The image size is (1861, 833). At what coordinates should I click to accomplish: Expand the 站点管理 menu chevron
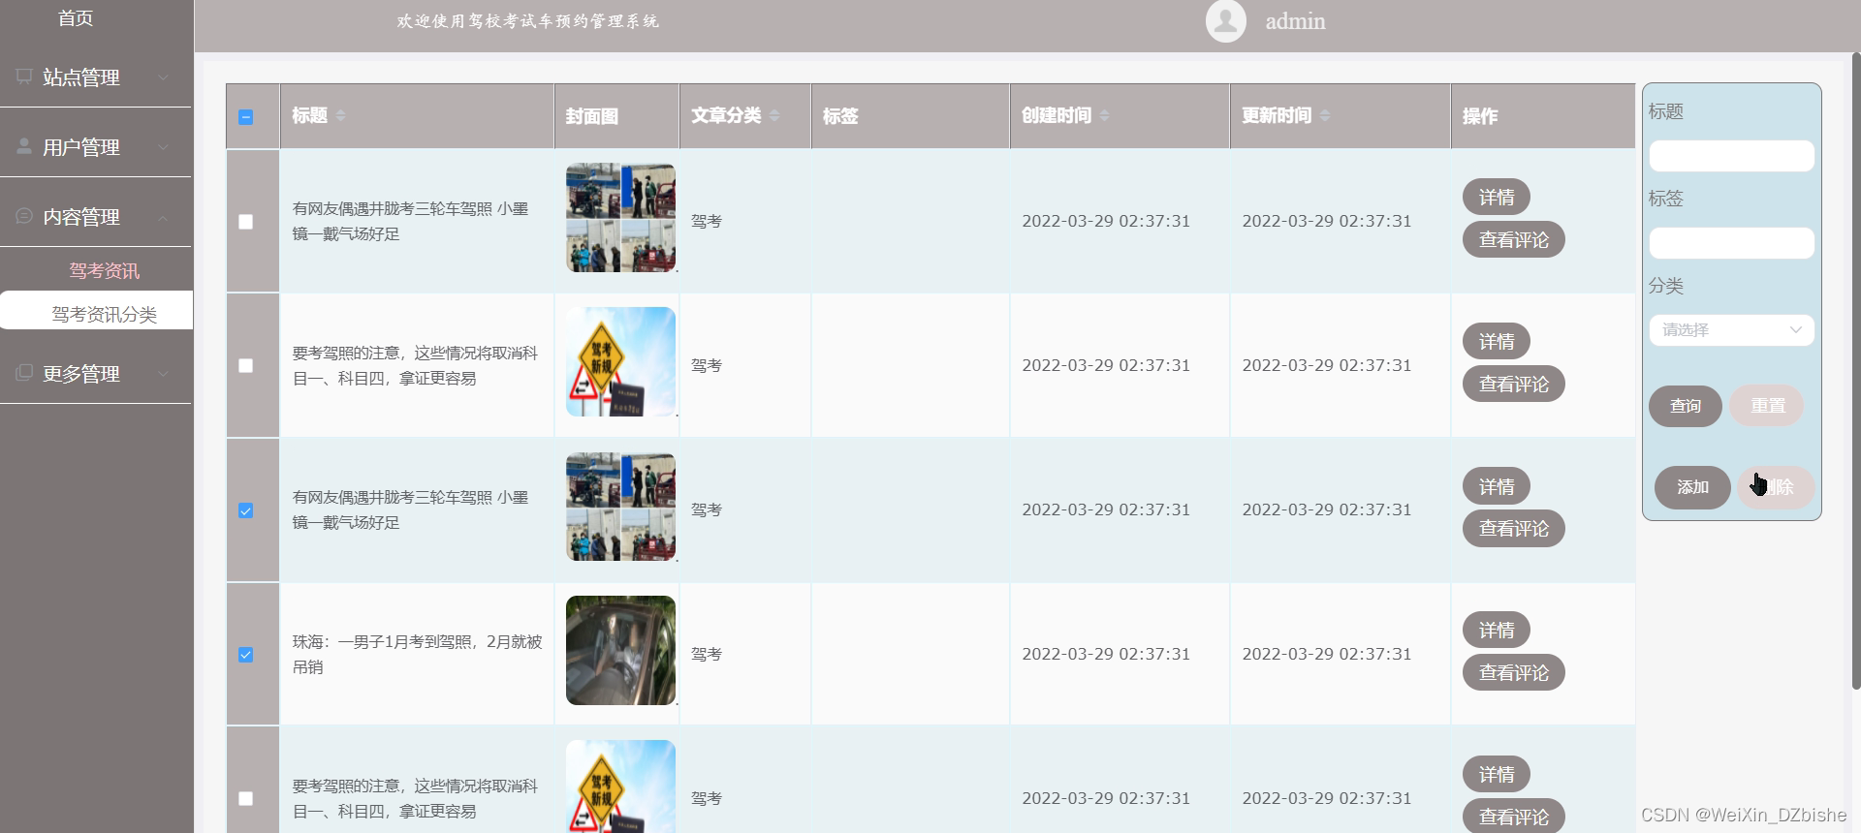pyautogui.click(x=163, y=77)
